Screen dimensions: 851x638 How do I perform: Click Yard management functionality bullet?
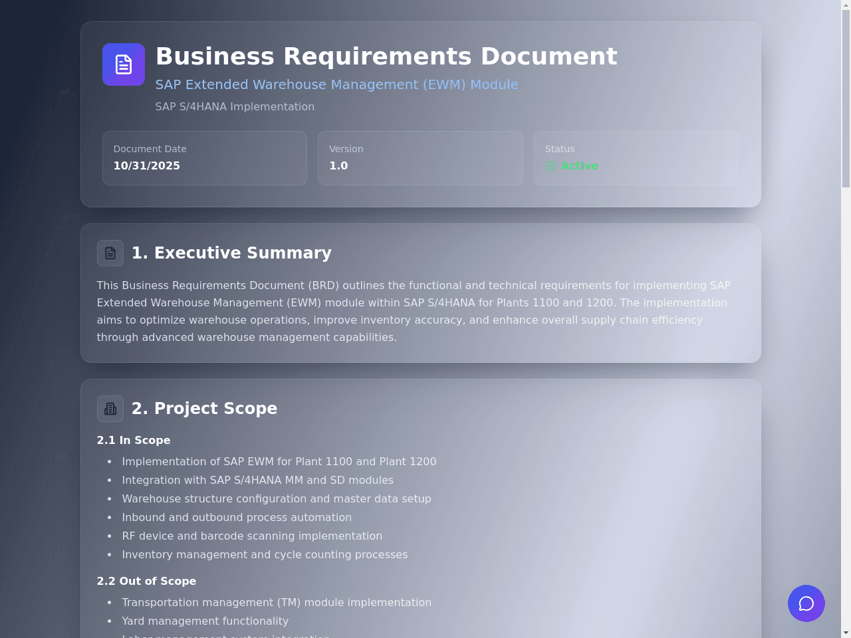205,621
